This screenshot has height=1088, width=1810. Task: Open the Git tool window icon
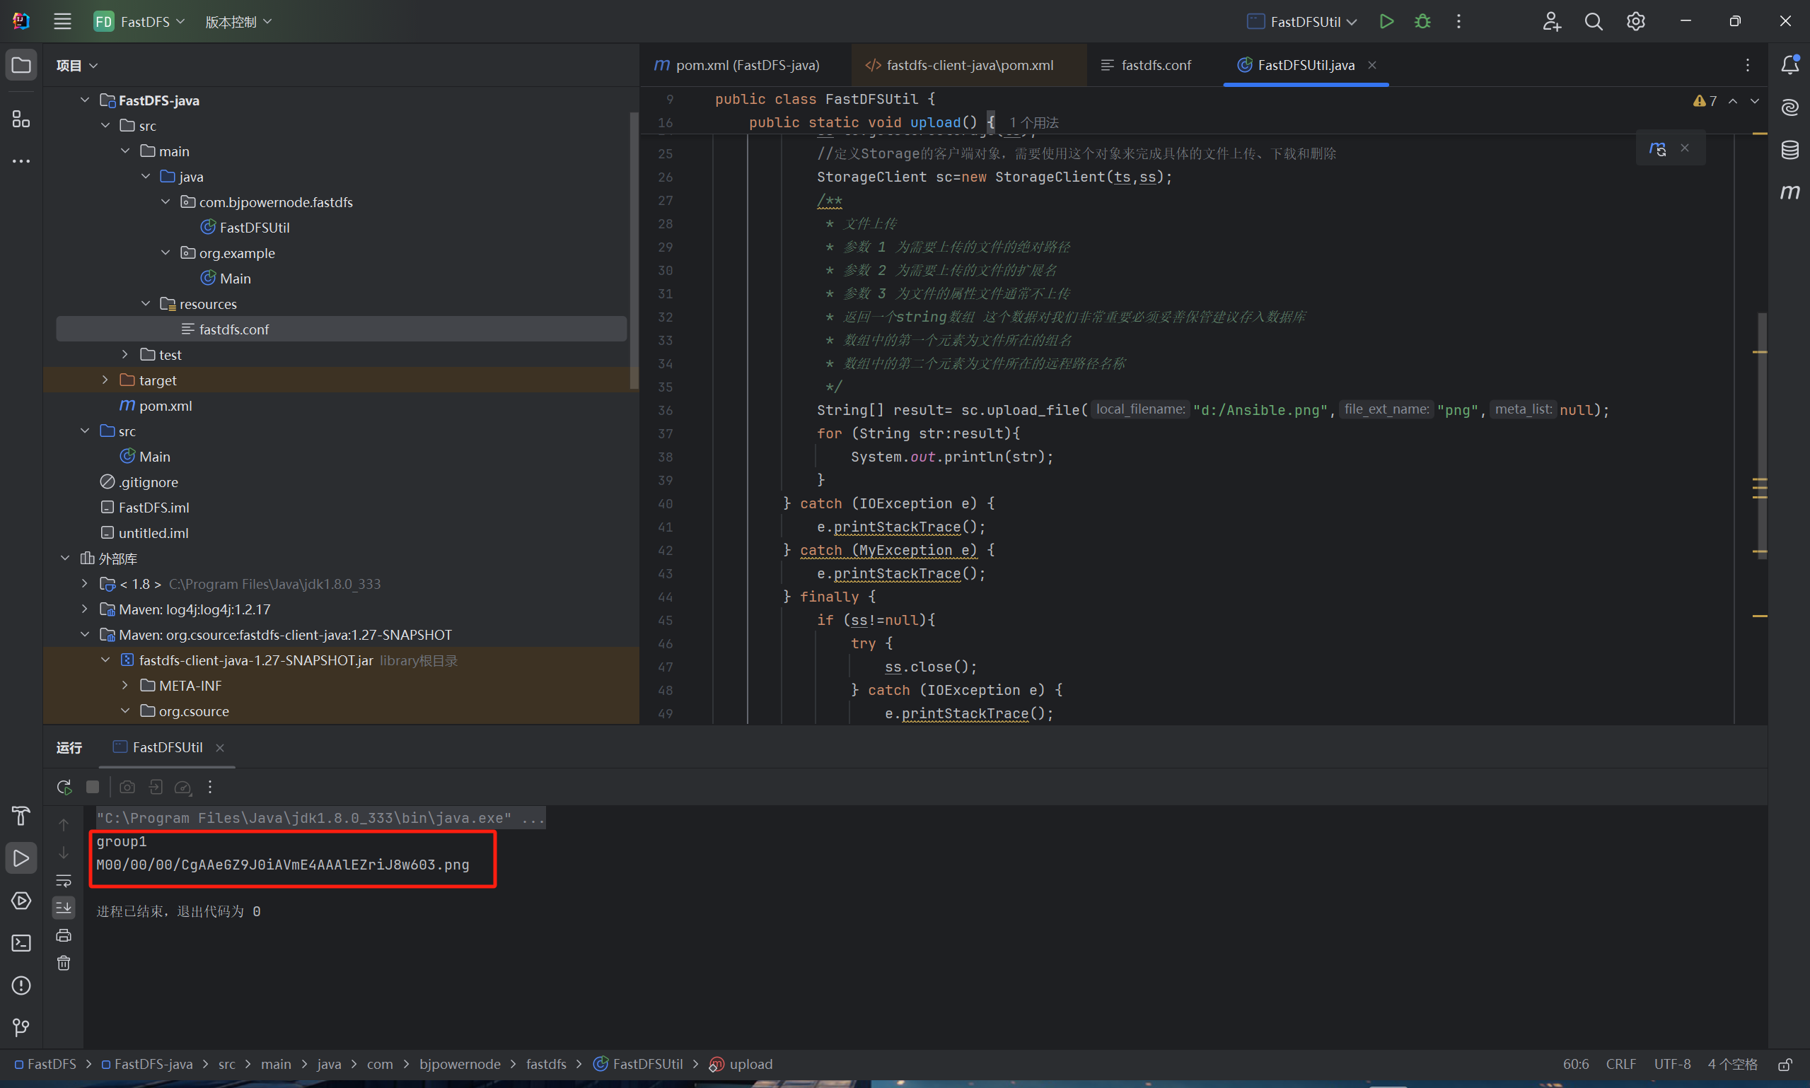point(21,1028)
